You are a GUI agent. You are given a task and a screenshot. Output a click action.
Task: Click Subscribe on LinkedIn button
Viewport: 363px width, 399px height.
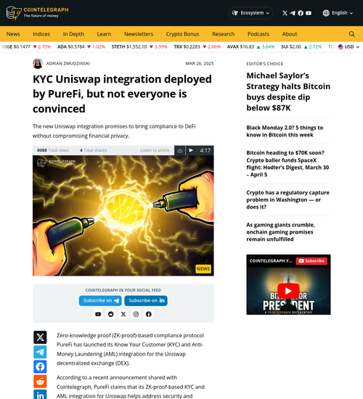(146, 300)
